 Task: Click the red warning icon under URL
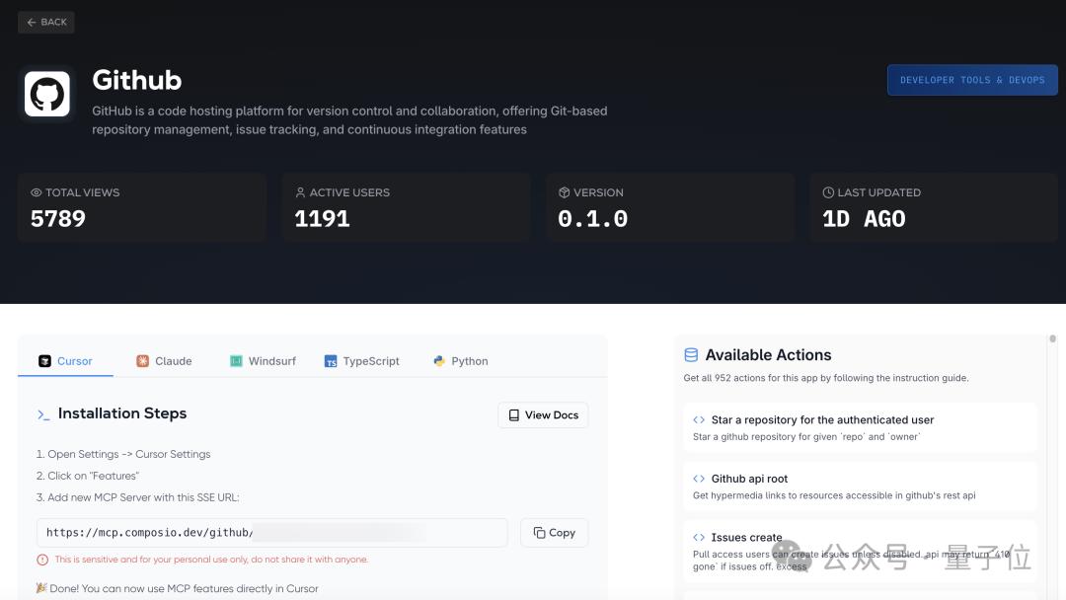pos(42,560)
